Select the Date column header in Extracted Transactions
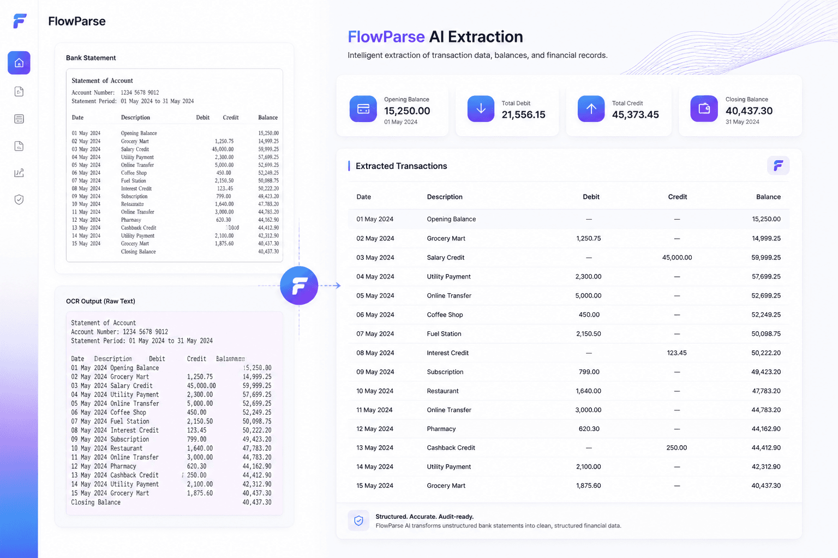The image size is (838, 558). (x=364, y=197)
